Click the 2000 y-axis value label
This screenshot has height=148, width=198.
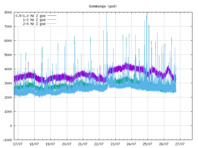(x=8, y=97)
